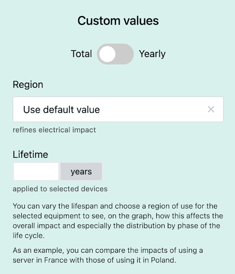235x274 pixels.
Task: Click the paragraph about varying the lifespan
Action: pos(117,221)
